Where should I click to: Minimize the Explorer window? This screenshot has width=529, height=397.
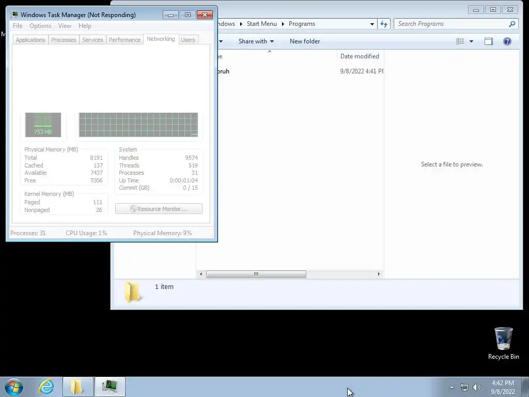click(476, 10)
